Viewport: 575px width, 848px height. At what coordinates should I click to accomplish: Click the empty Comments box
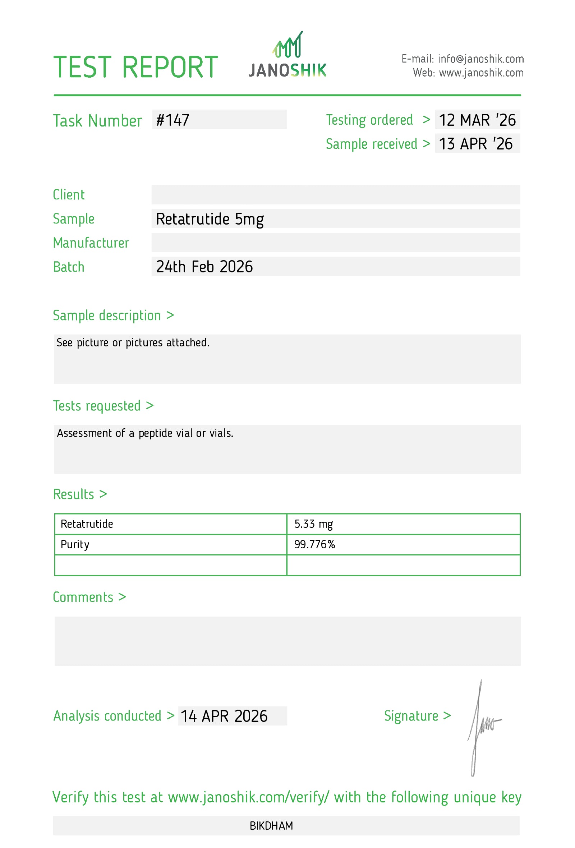[x=287, y=641]
